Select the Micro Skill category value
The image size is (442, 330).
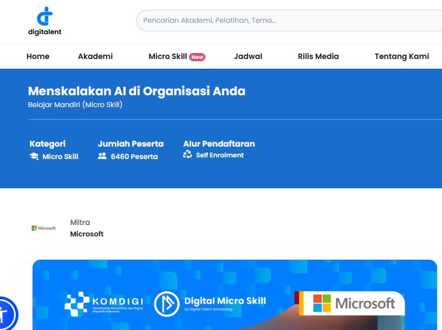[60, 156]
